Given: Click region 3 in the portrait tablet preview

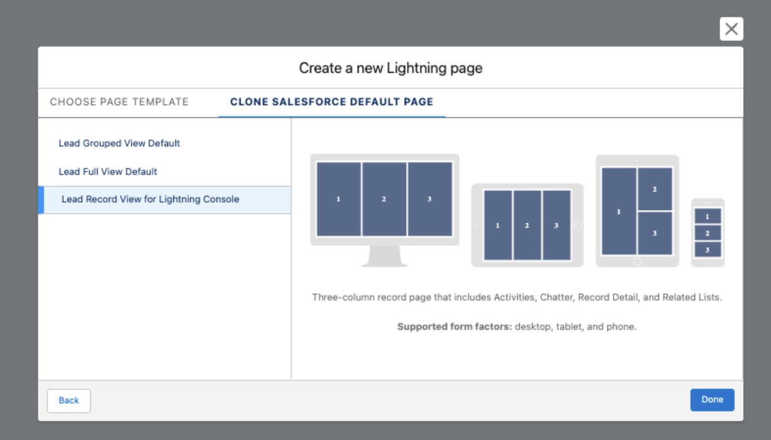Looking at the screenshot, I should (655, 233).
